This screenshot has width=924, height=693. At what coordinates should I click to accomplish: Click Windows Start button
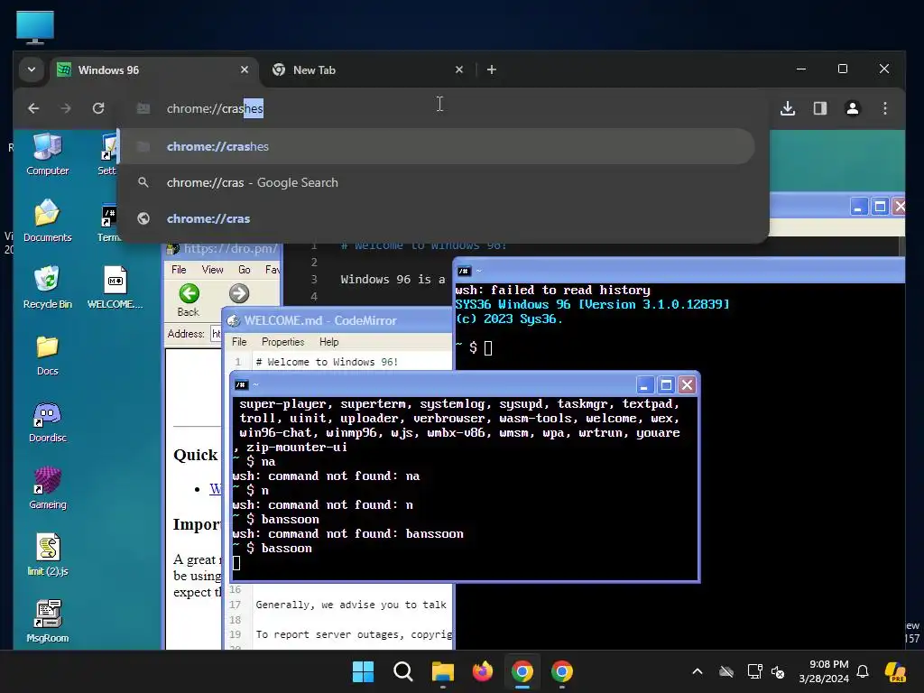(363, 671)
